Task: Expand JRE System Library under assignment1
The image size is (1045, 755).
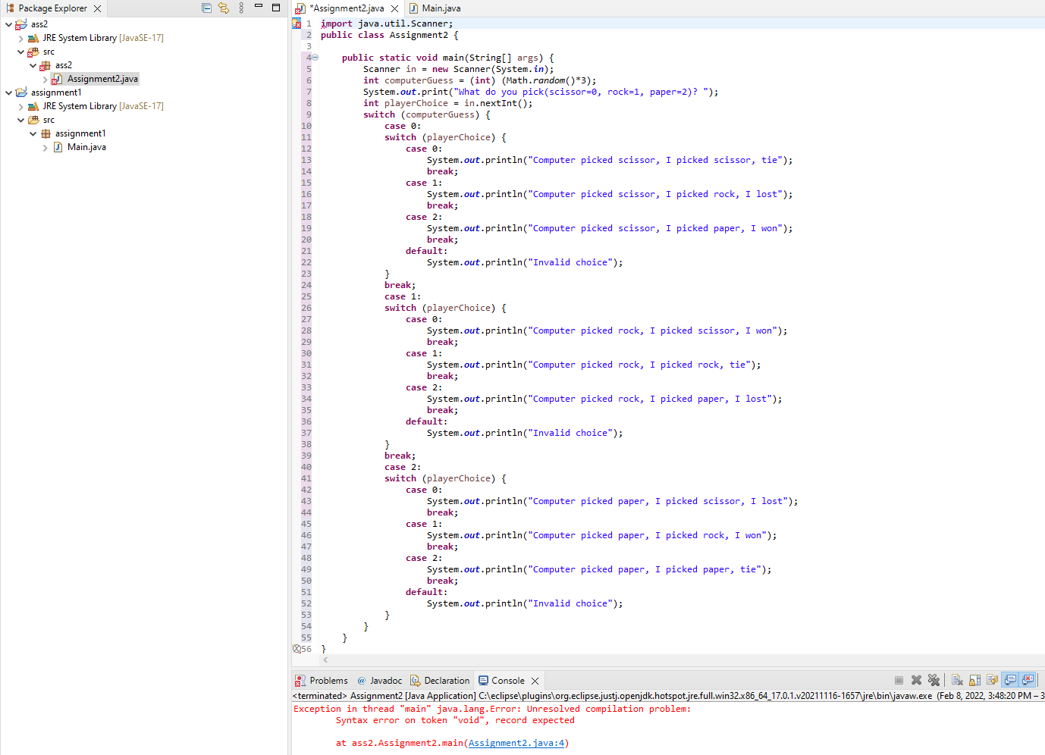Action: click(x=20, y=106)
